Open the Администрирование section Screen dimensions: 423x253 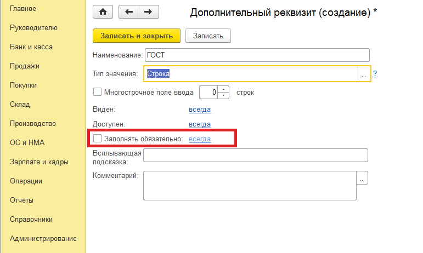[43, 238]
